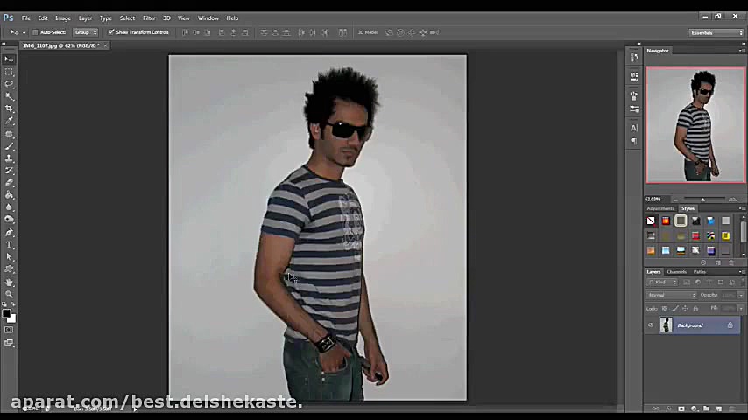Screen dimensions: 748x420
Task: Toggle lock image pixels
Action: click(x=675, y=309)
